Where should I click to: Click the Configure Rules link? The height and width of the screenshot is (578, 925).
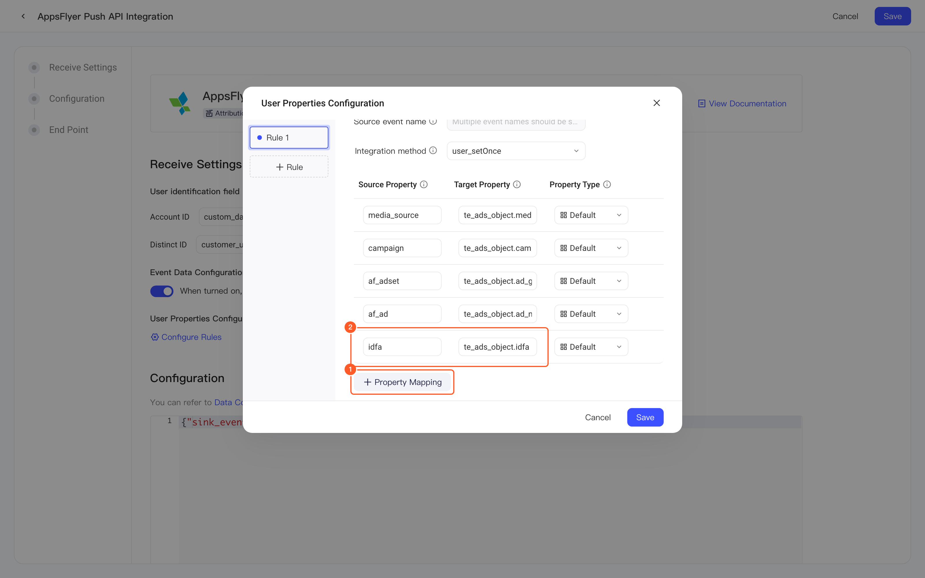pyautogui.click(x=186, y=337)
